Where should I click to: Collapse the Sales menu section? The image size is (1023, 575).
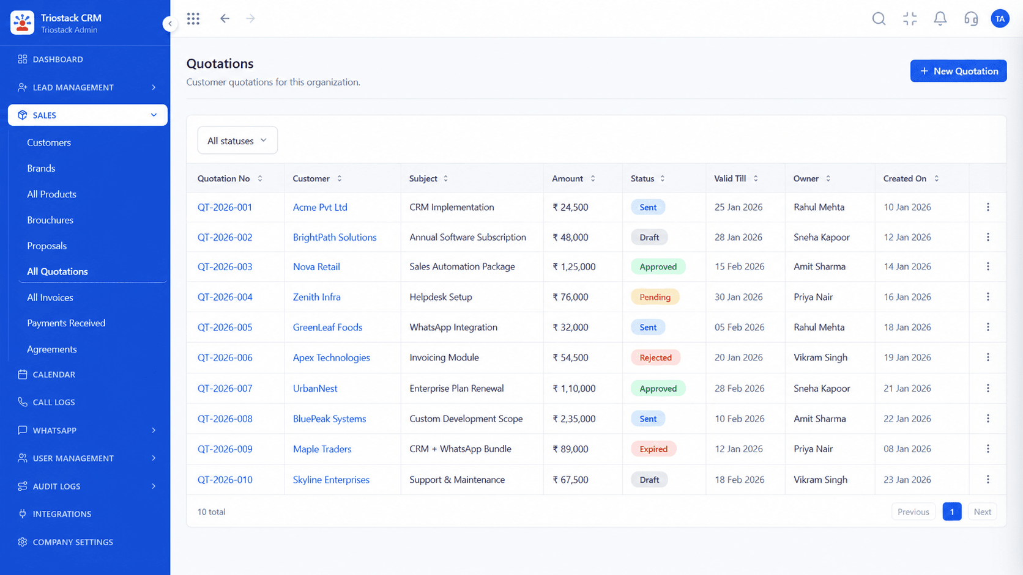click(87, 115)
